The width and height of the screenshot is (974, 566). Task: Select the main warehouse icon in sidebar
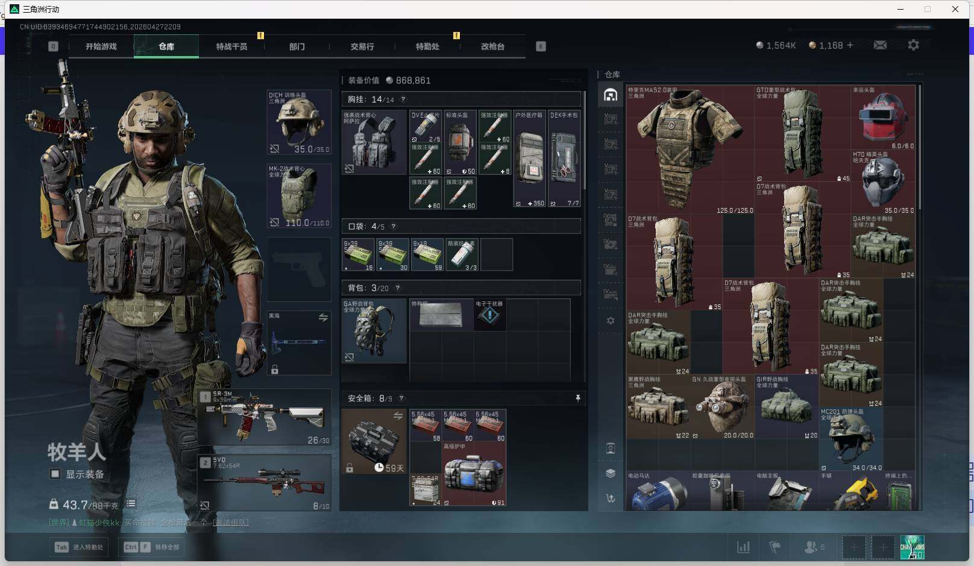[x=611, y=95]
